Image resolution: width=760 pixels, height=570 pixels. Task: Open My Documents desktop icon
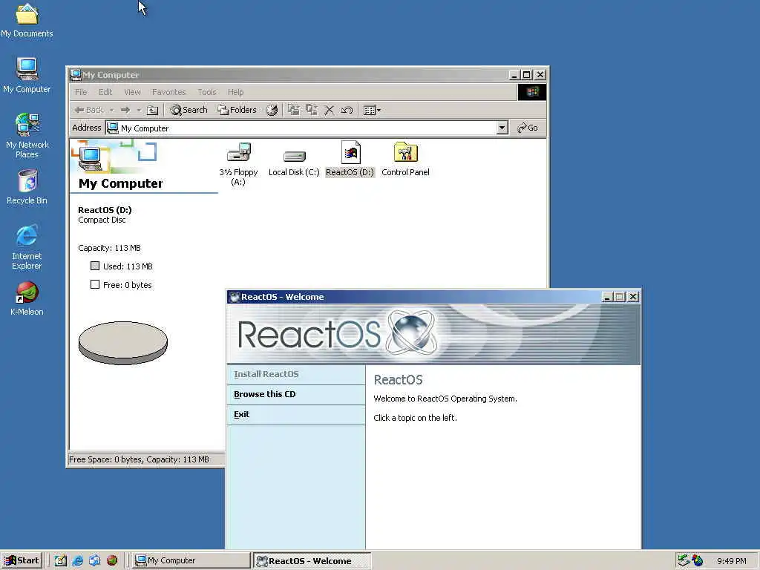pyautogui.click(x=27, y=20)
